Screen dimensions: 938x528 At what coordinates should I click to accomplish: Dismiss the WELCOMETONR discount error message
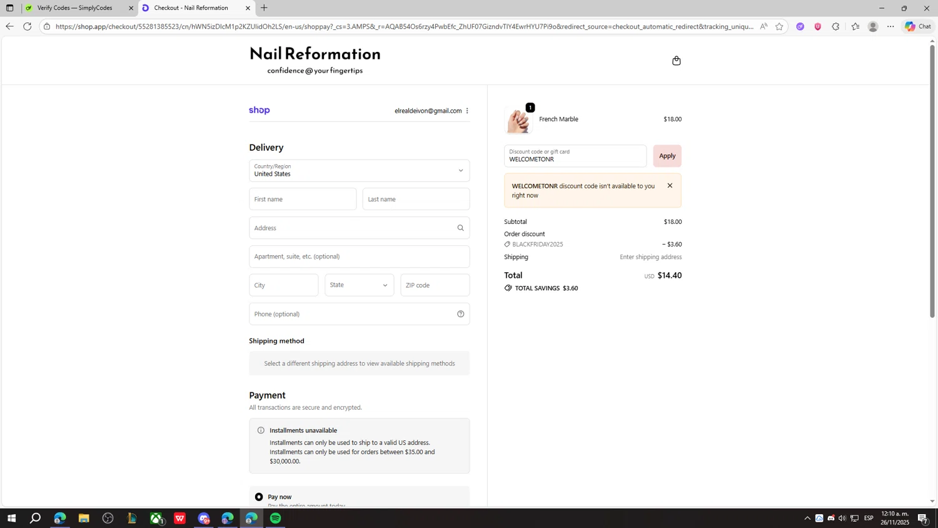[670, 186]
